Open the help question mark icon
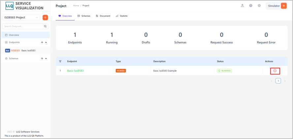Viewport: 293px width, 139px height. tap(251, 6)
